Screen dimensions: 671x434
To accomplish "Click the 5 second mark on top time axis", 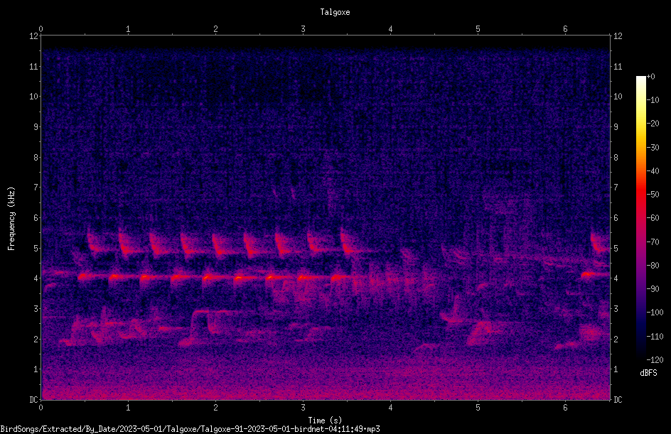I will (478, 29).
